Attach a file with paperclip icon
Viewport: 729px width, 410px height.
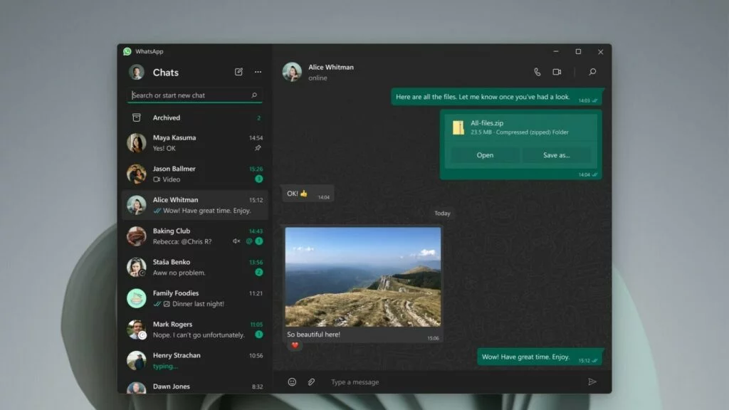pyautogui.click(x=311, y=382)
